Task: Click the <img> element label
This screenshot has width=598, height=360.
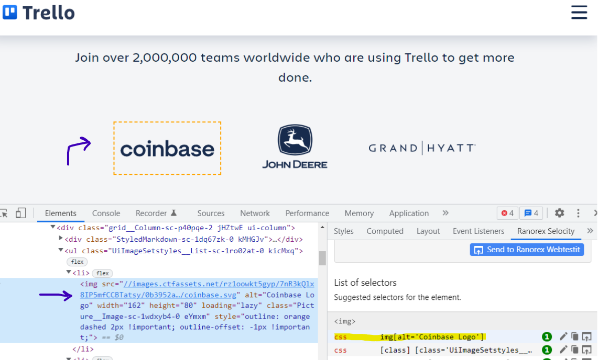Action: click(x=345, y=321)
